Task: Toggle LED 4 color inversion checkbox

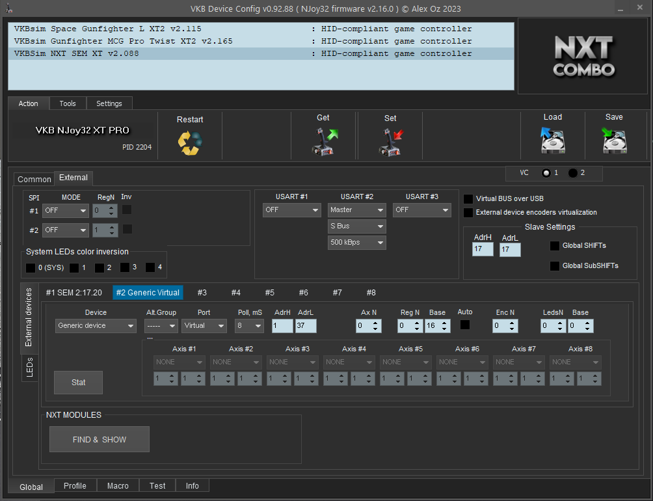Action: point(150,267)
